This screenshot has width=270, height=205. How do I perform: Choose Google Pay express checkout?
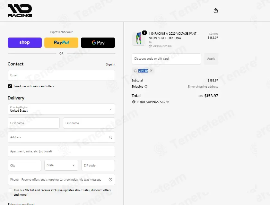(98, 43)
